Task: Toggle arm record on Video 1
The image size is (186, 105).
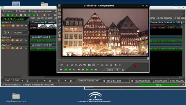Action: pyautogui.click(x=8, y=26)
